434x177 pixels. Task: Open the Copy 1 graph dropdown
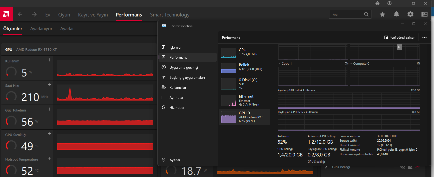pos(280,64)
